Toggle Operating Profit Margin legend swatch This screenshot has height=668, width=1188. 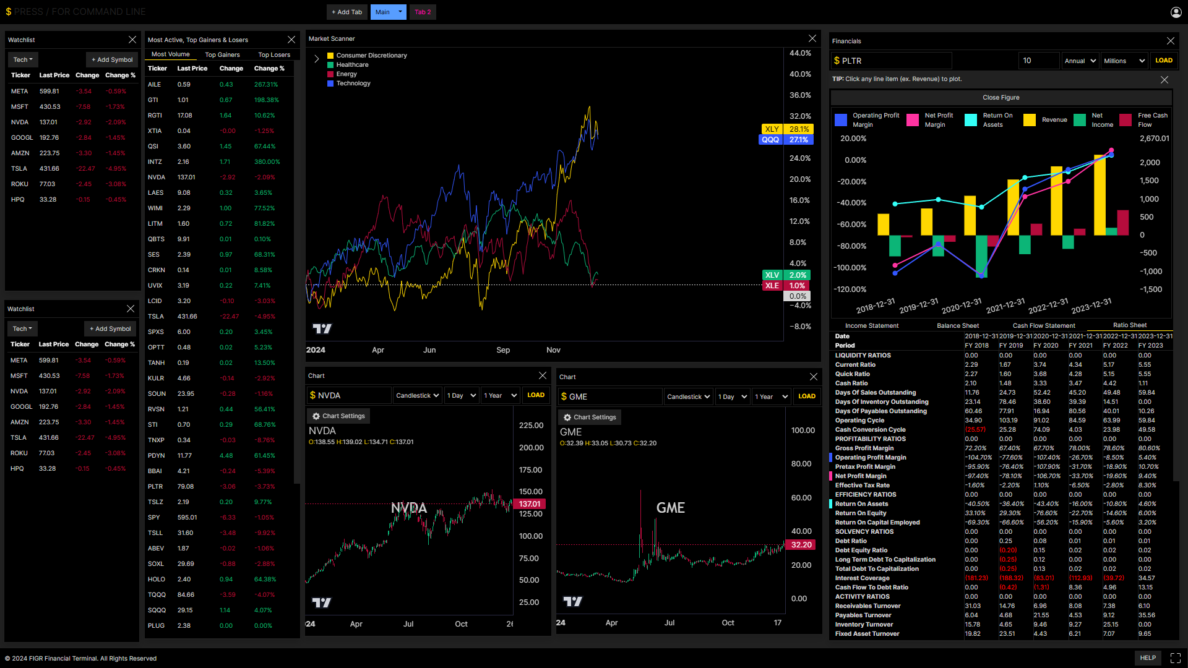point(841,120)
